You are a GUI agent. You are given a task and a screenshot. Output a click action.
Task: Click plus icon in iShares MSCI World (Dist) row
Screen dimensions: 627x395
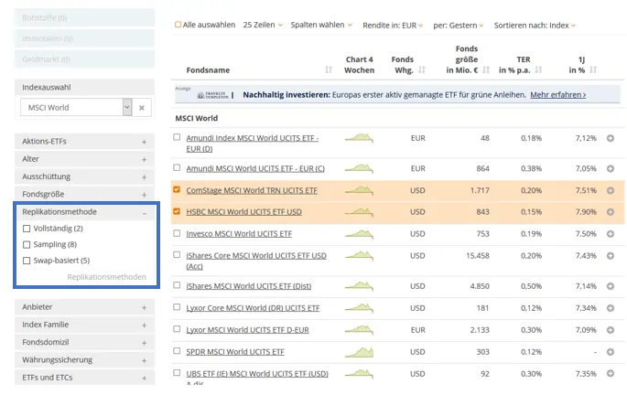click(611, 286)
